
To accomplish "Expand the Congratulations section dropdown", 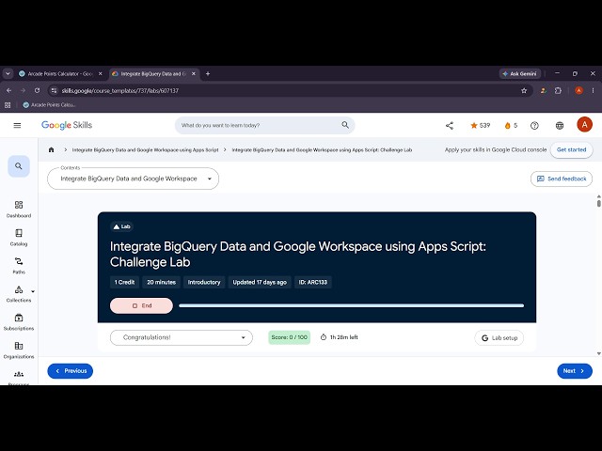I will (182, 337).
